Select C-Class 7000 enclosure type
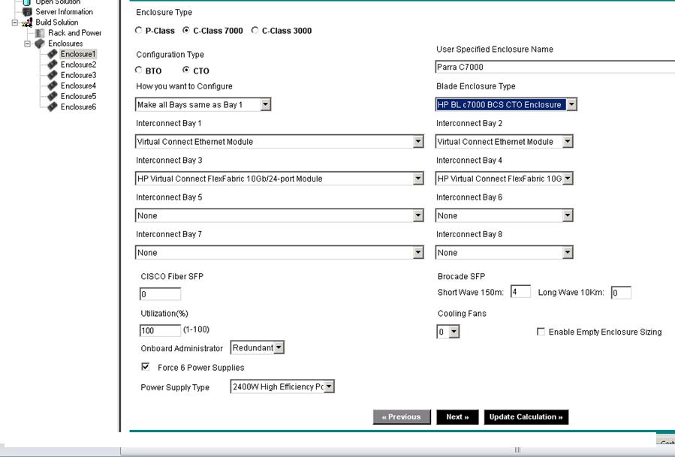Image resolution: width=675 pixels, height=457 pixels. 186,30
